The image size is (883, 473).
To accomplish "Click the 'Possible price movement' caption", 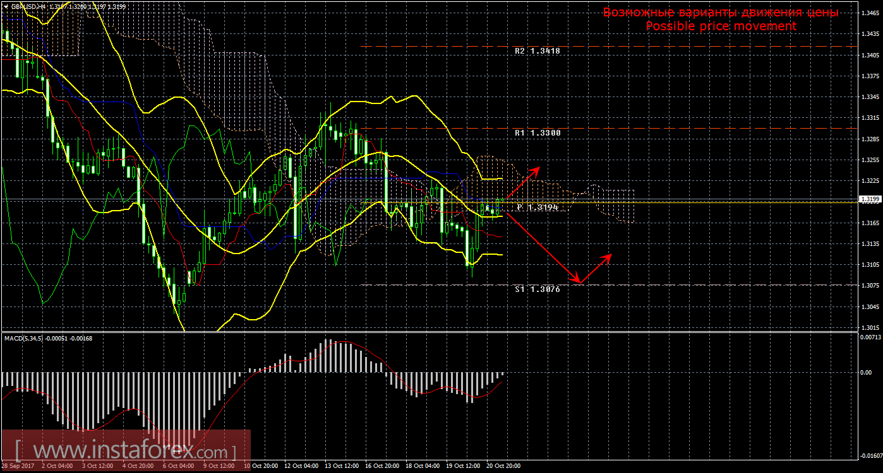I will tap(721, 26).
